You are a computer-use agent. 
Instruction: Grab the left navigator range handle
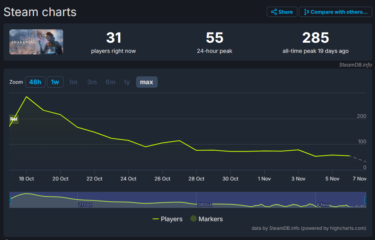coord(10,200)
